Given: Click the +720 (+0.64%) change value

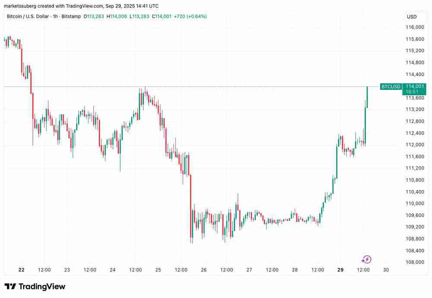Looking at the screenshot, I should [x=190, y=16].
